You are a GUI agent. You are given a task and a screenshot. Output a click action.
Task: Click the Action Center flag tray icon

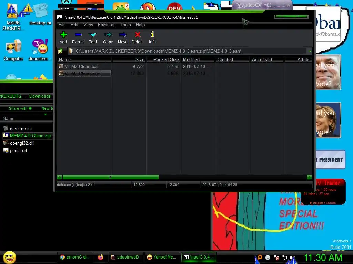click(x=276, y=257)
